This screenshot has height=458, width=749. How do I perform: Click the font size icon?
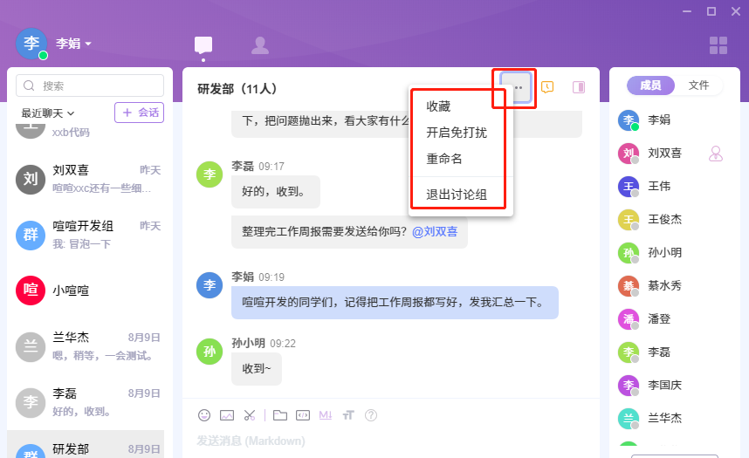[348, 415]
